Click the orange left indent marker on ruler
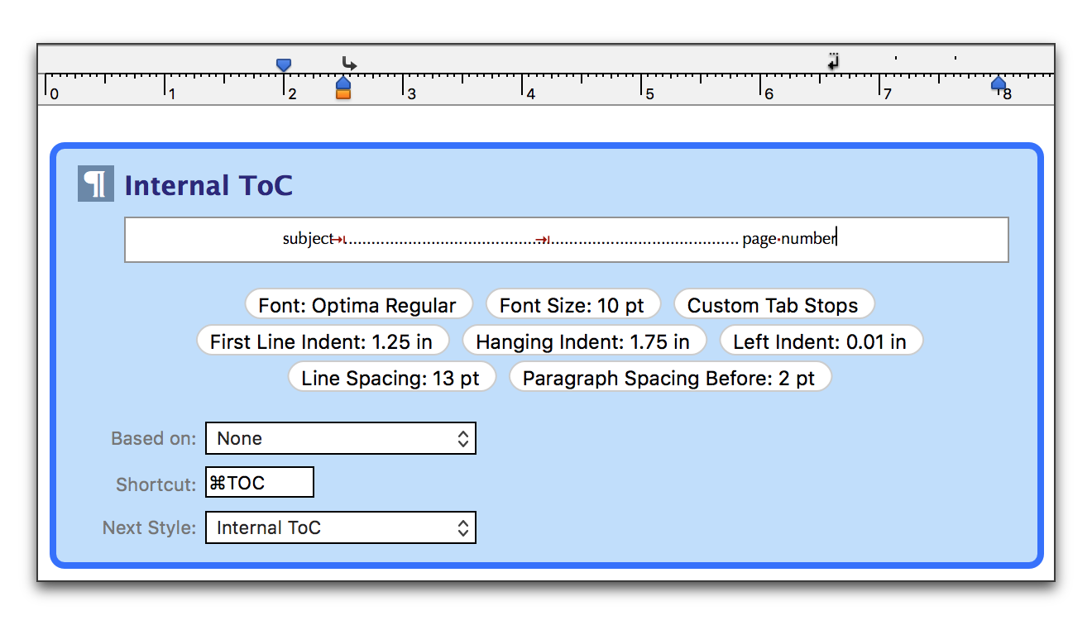The width and height of the screenshot is (1092, 625). point(343,94)
